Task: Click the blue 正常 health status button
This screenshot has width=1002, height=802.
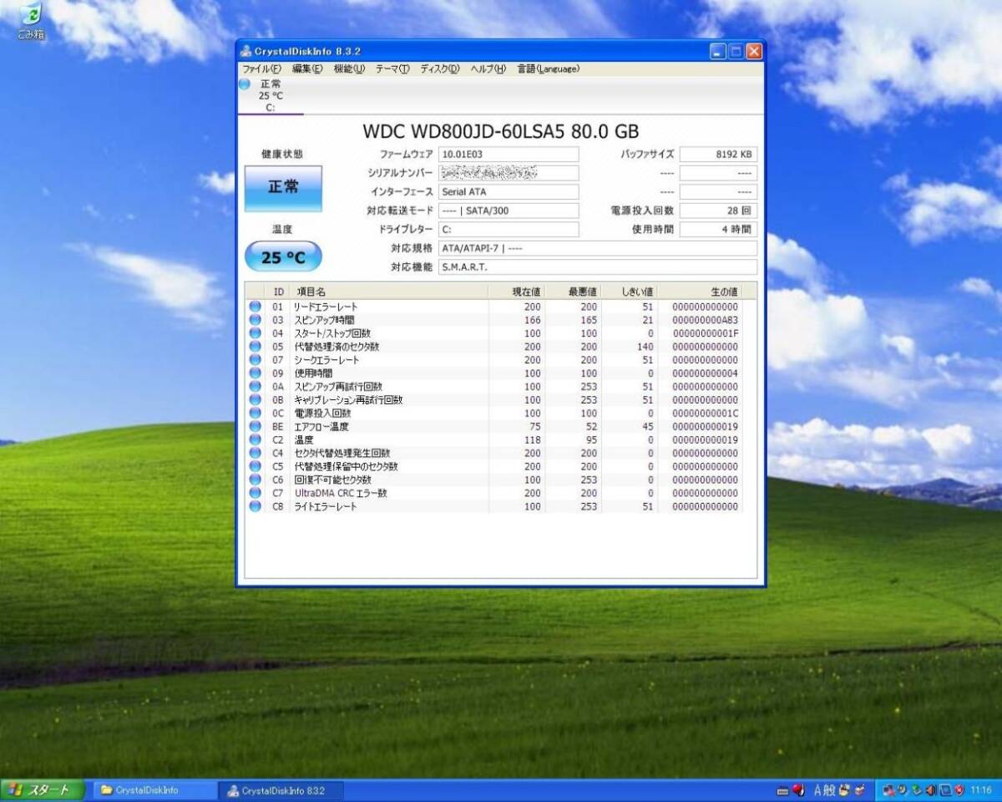Action: pos(283,188)
